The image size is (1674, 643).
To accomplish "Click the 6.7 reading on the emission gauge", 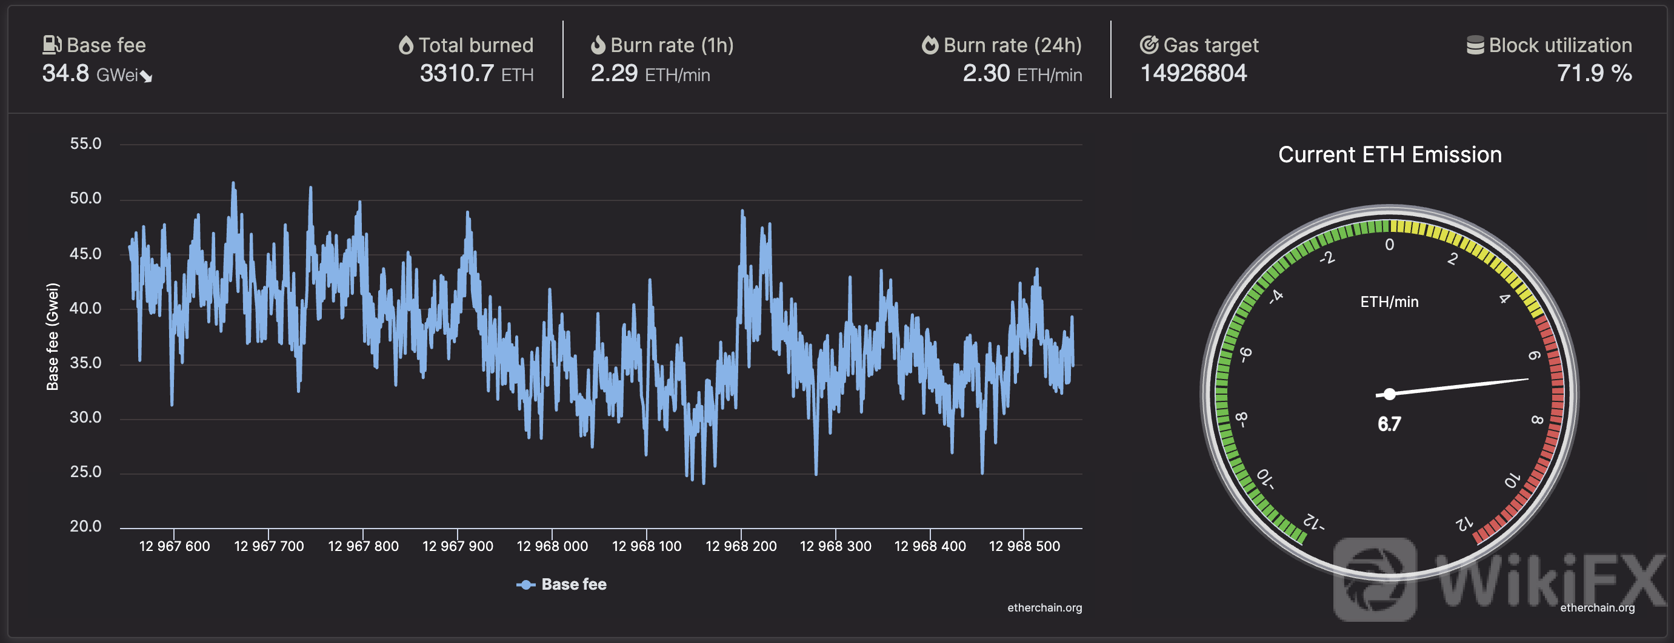I will (x=1389, y=424).
